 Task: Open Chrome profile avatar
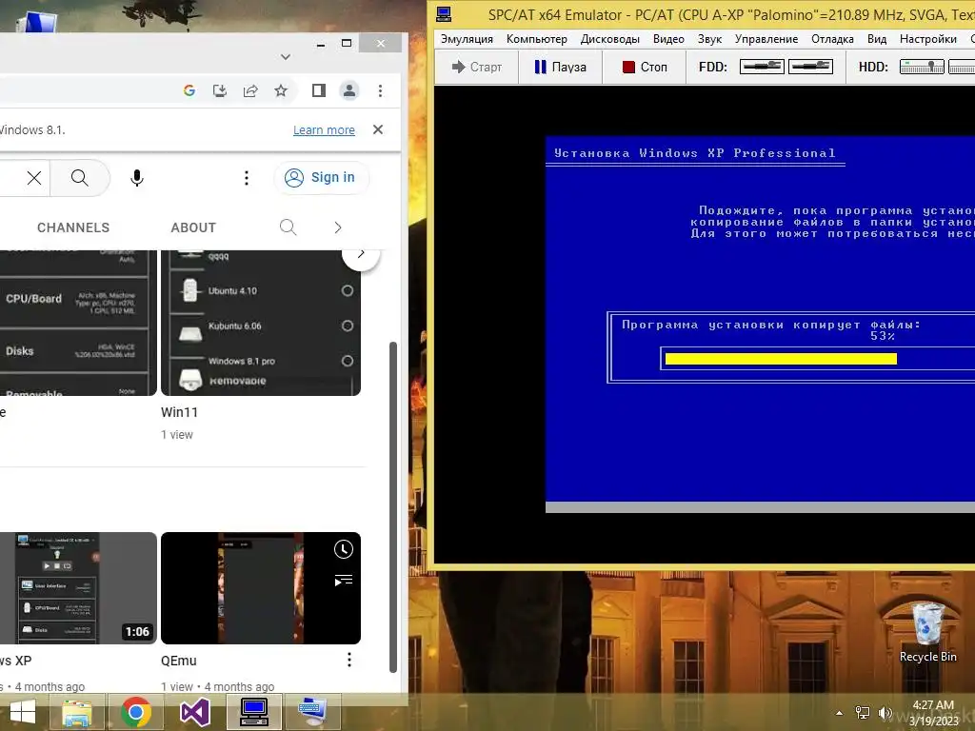pyautogui.click(x=349, y=90)
